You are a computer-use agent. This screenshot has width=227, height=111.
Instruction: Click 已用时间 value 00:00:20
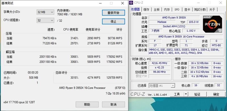pyautogui.click(x=33, y=72)
